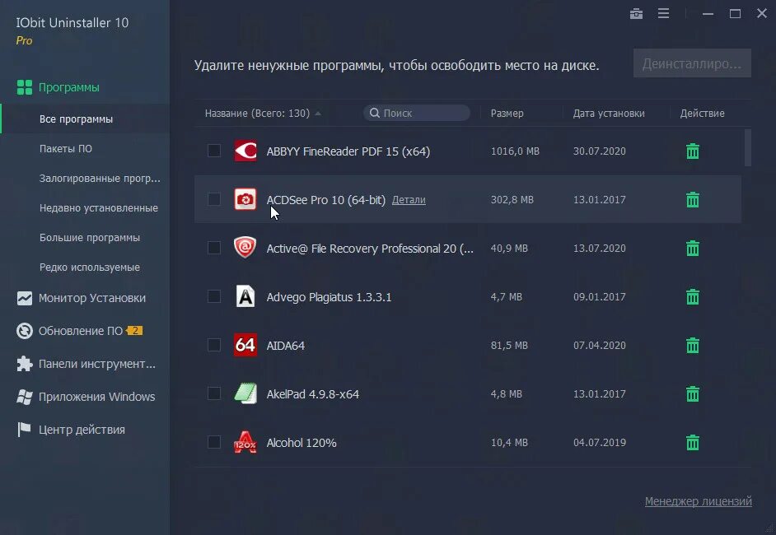The height and width of the screenshot is (535, 776).
Task: Click the AkelPad green notepad icon
Action: [x=245, y=393]
